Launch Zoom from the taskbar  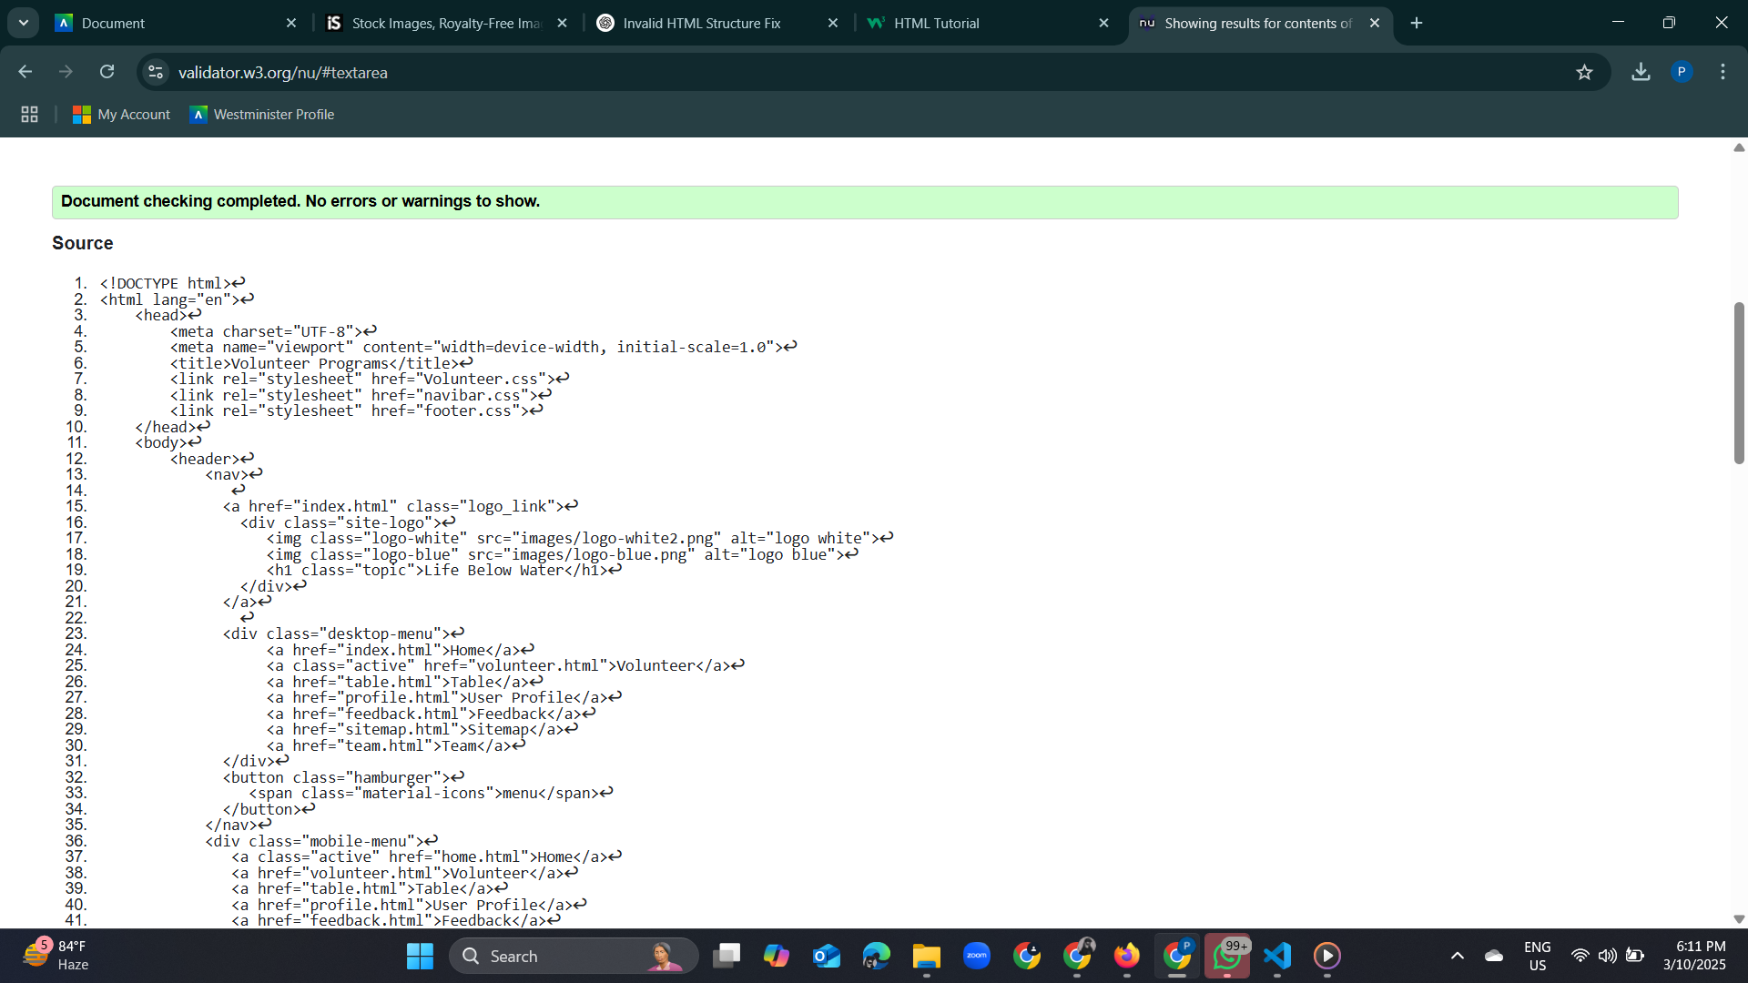977,956
